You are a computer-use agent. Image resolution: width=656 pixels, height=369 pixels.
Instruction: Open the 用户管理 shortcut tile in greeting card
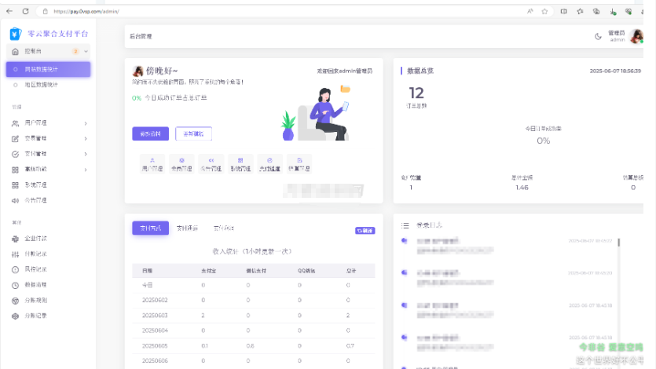click(152, 164)
